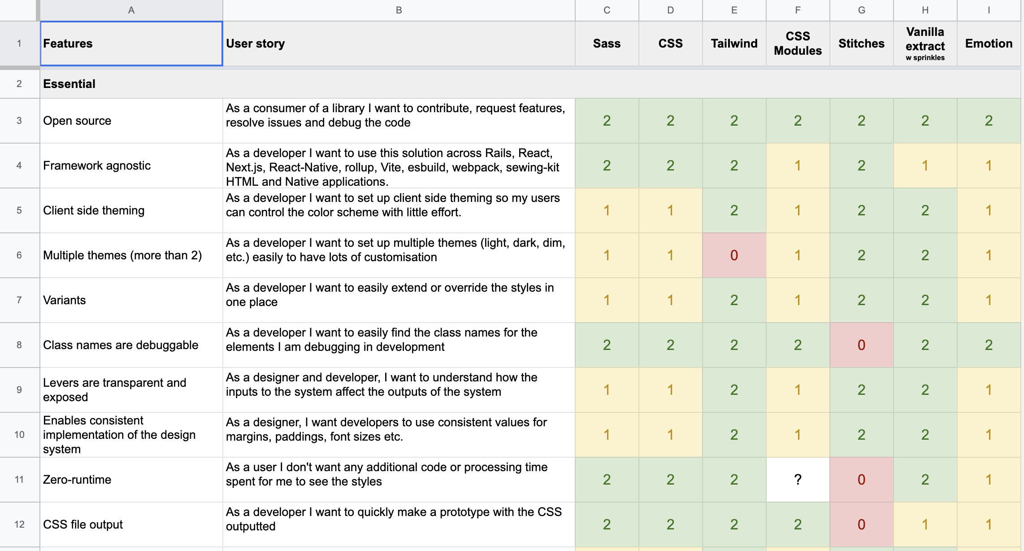Viewport: 1024px width, 551px height.
Task: Select Levers are transparent and exposed cell
Action: (x=131, y=390)
